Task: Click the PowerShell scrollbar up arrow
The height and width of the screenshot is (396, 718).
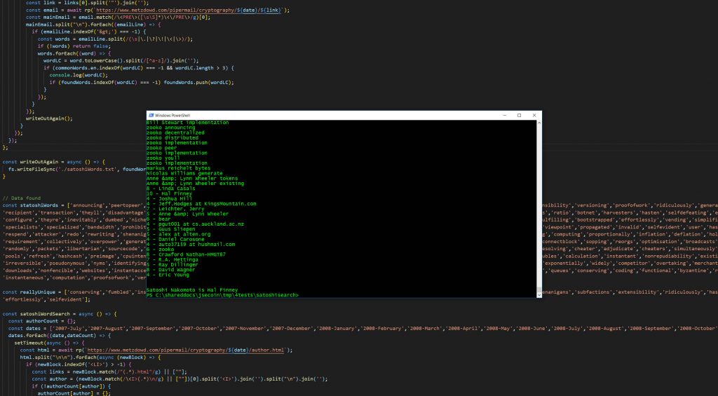Action: (x=539, y=123)
